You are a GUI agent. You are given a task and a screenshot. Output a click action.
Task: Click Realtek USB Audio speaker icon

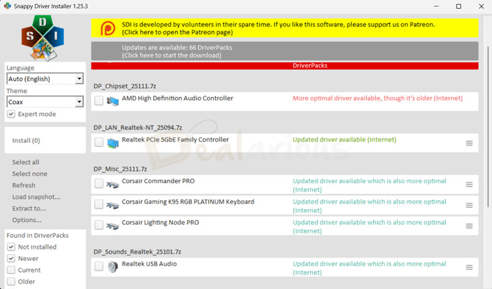[x=112, y=266]
